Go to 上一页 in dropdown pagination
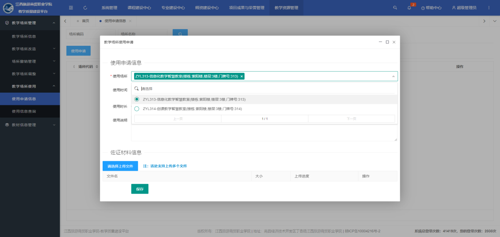 (178, 119)
